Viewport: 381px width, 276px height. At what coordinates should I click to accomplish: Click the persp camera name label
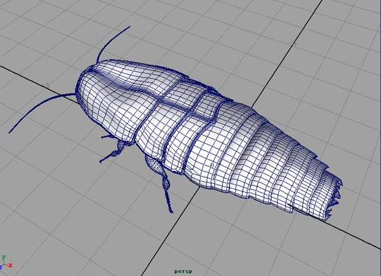click(183, 270)
